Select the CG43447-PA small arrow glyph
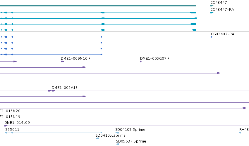This screenshot has height=146, width=249. point(212,37)
